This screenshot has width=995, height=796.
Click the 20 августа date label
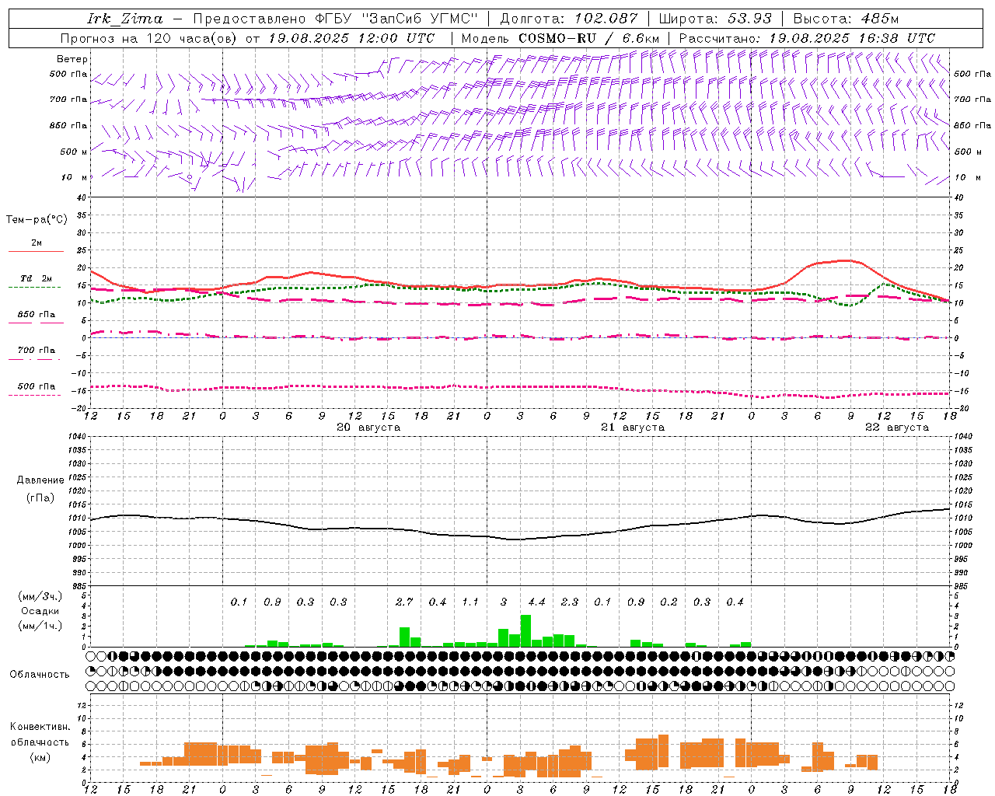(368, 428)
